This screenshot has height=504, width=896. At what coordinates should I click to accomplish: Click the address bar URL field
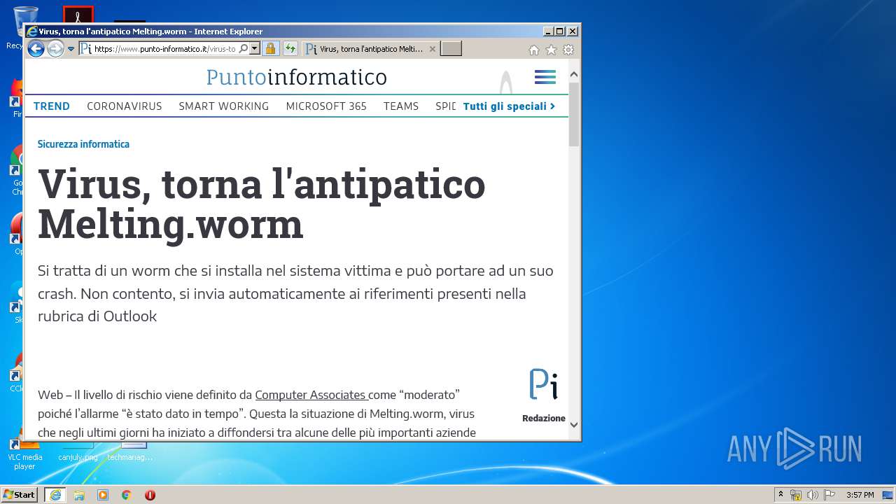[x=164, y=49]
